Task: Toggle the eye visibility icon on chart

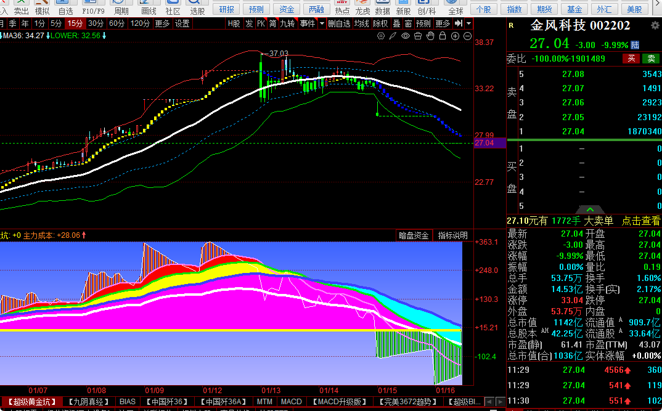Action: coord(406,36)
